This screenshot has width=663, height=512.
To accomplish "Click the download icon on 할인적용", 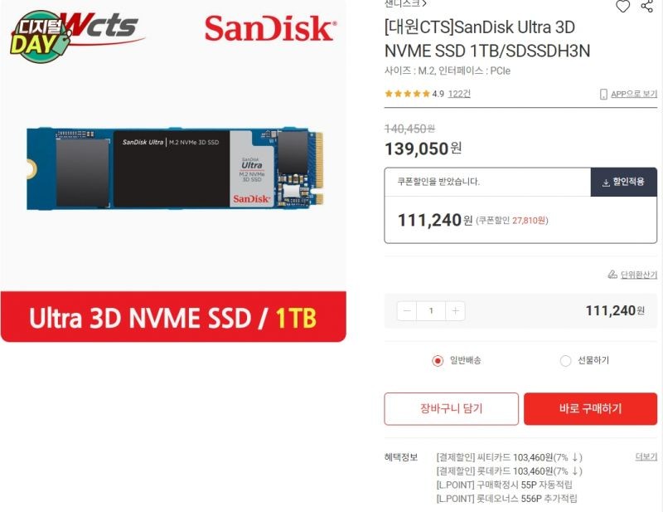I will [x=606, y=183].
